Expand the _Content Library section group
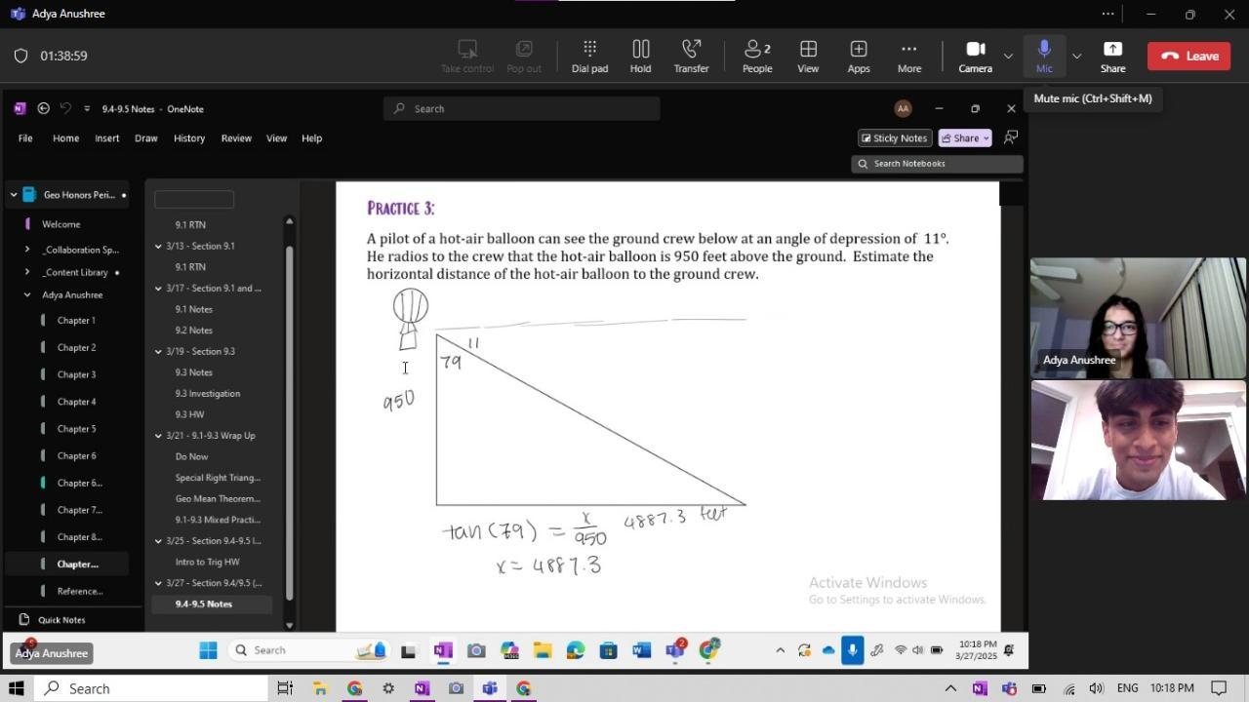 click(26, 272)
